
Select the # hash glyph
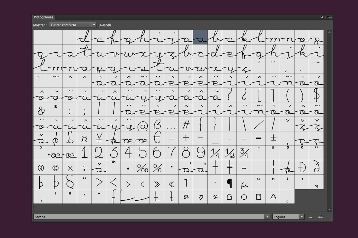click(x=186, y=124)
